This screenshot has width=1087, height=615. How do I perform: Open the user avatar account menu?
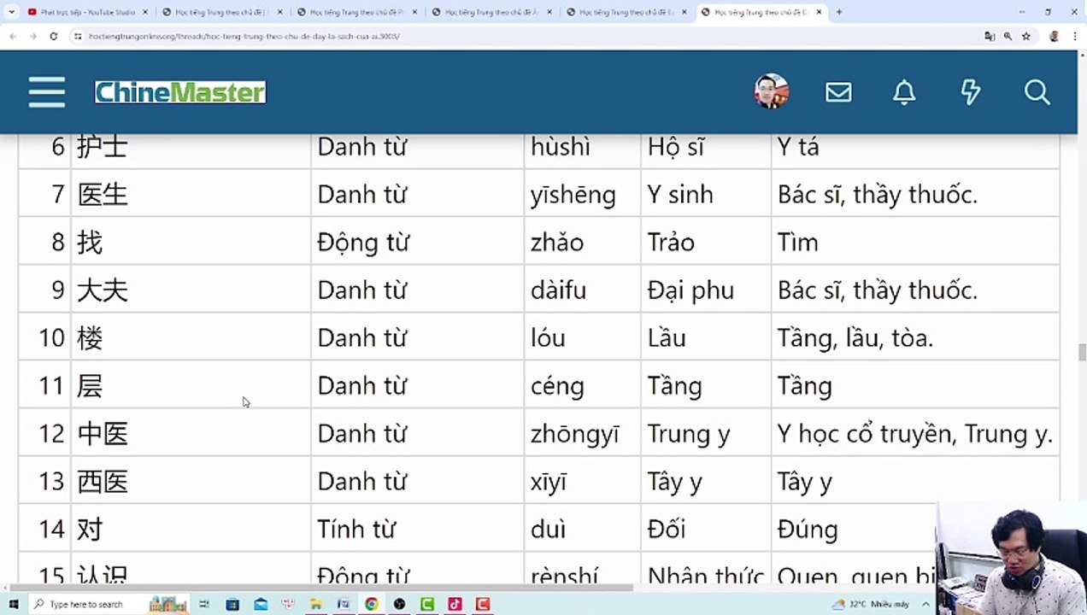(x=771, y=91)
